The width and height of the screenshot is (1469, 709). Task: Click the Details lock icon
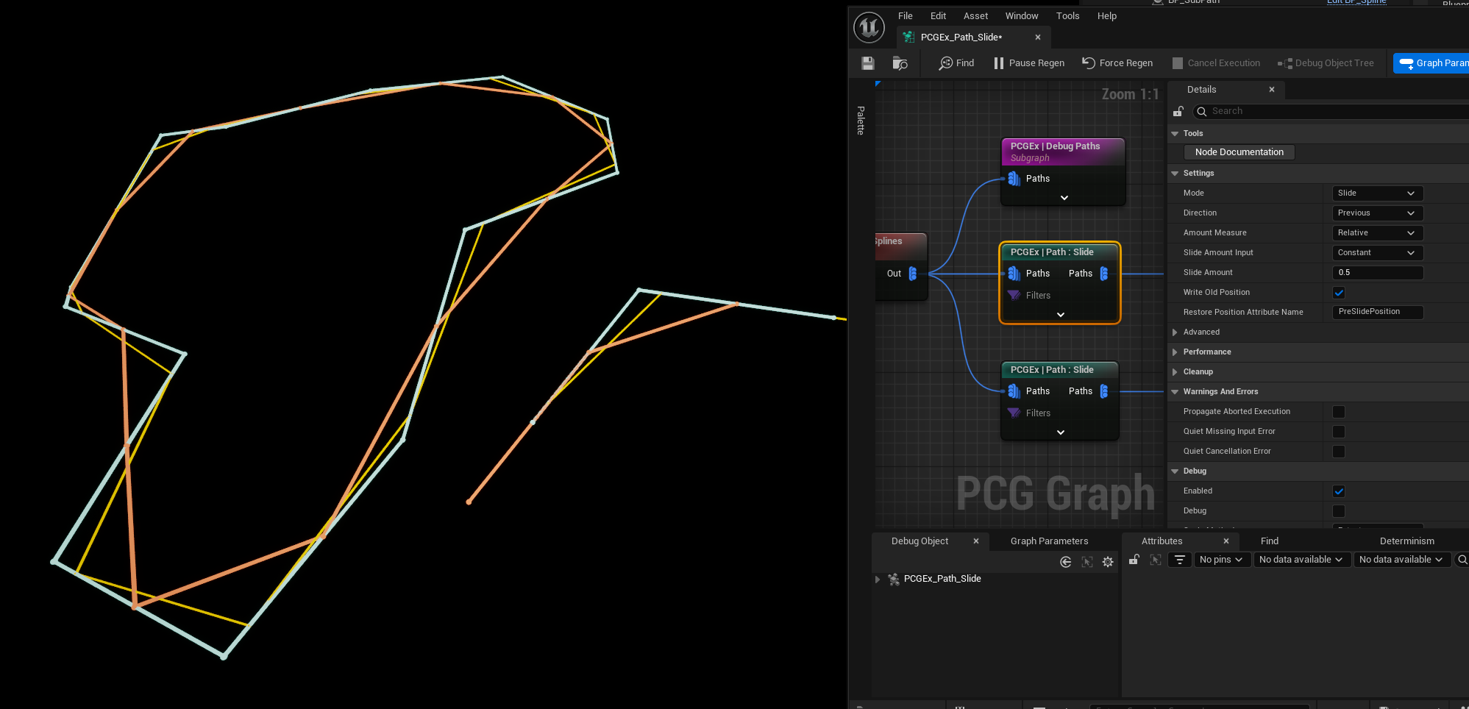[1178, 112]
